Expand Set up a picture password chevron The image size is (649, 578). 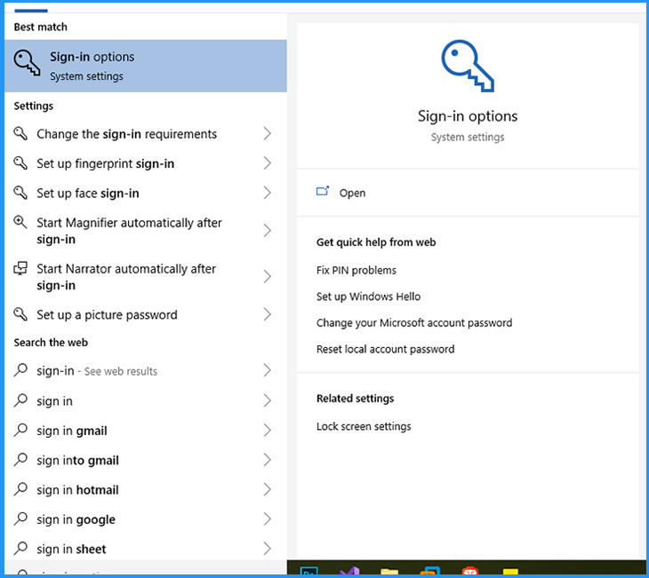coord(268,314)
